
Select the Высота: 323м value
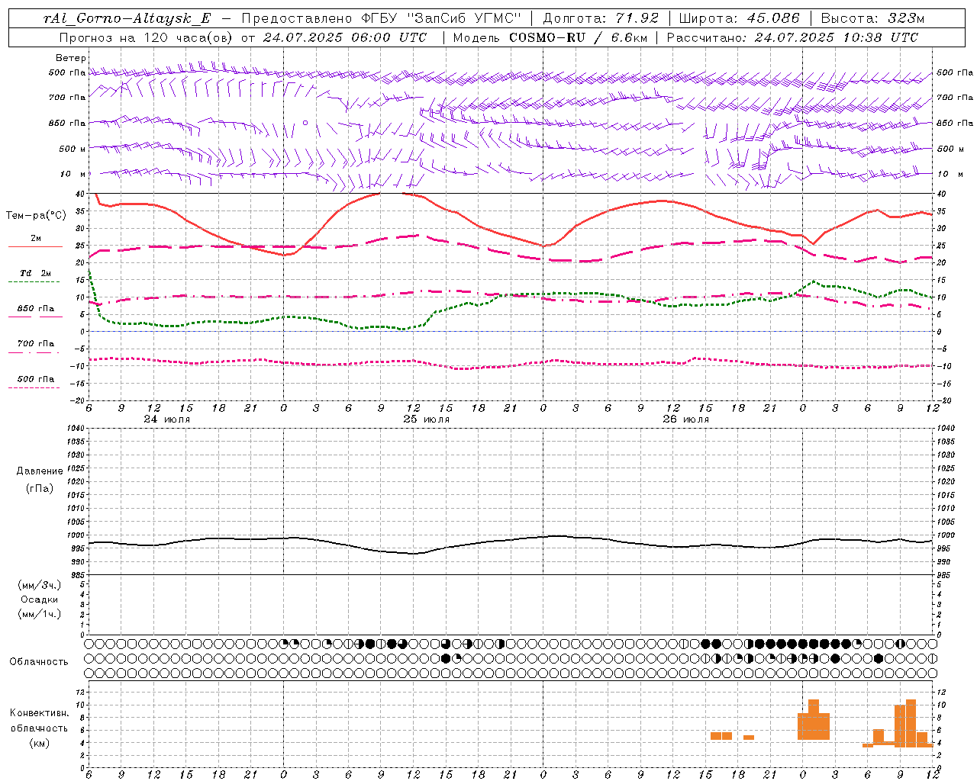click(872, 18)
